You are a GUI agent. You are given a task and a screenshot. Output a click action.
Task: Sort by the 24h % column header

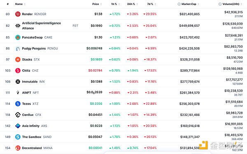coord(132,4)
